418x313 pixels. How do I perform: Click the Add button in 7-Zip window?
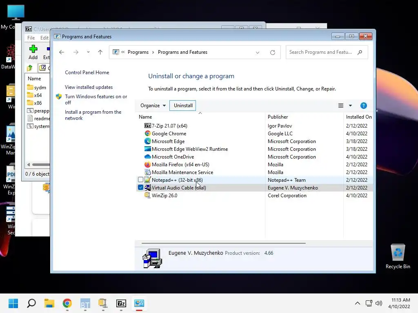[33, 52]
